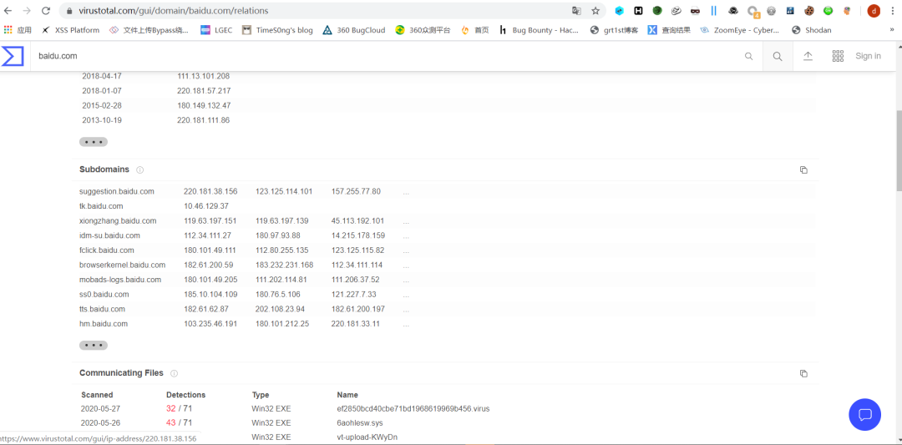The width and height of the screenshot is (902, 445).
Task: Click the Detections column header
Action: [185, 395]
